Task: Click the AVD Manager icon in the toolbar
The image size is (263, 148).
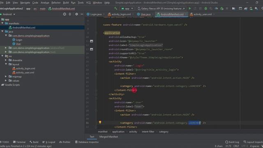Action: pyautogui.click(x=251, y=8)
